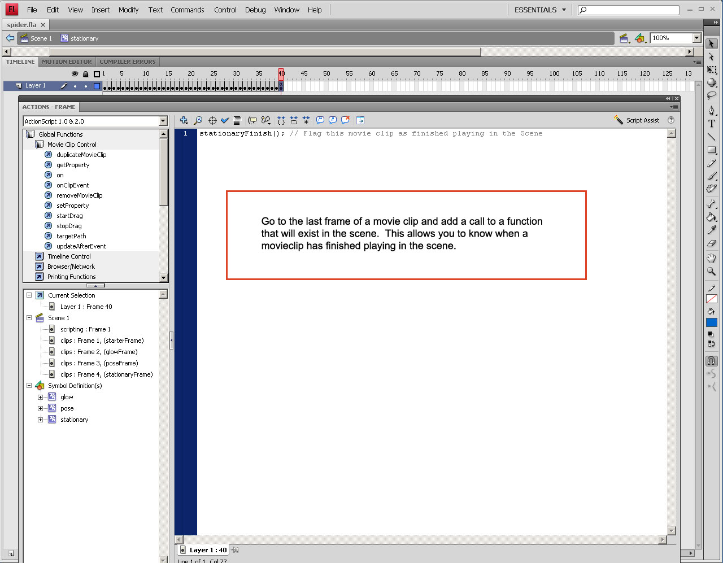
Task: Apply block comment
Action: pyautogui.click(x=320, y=120)
